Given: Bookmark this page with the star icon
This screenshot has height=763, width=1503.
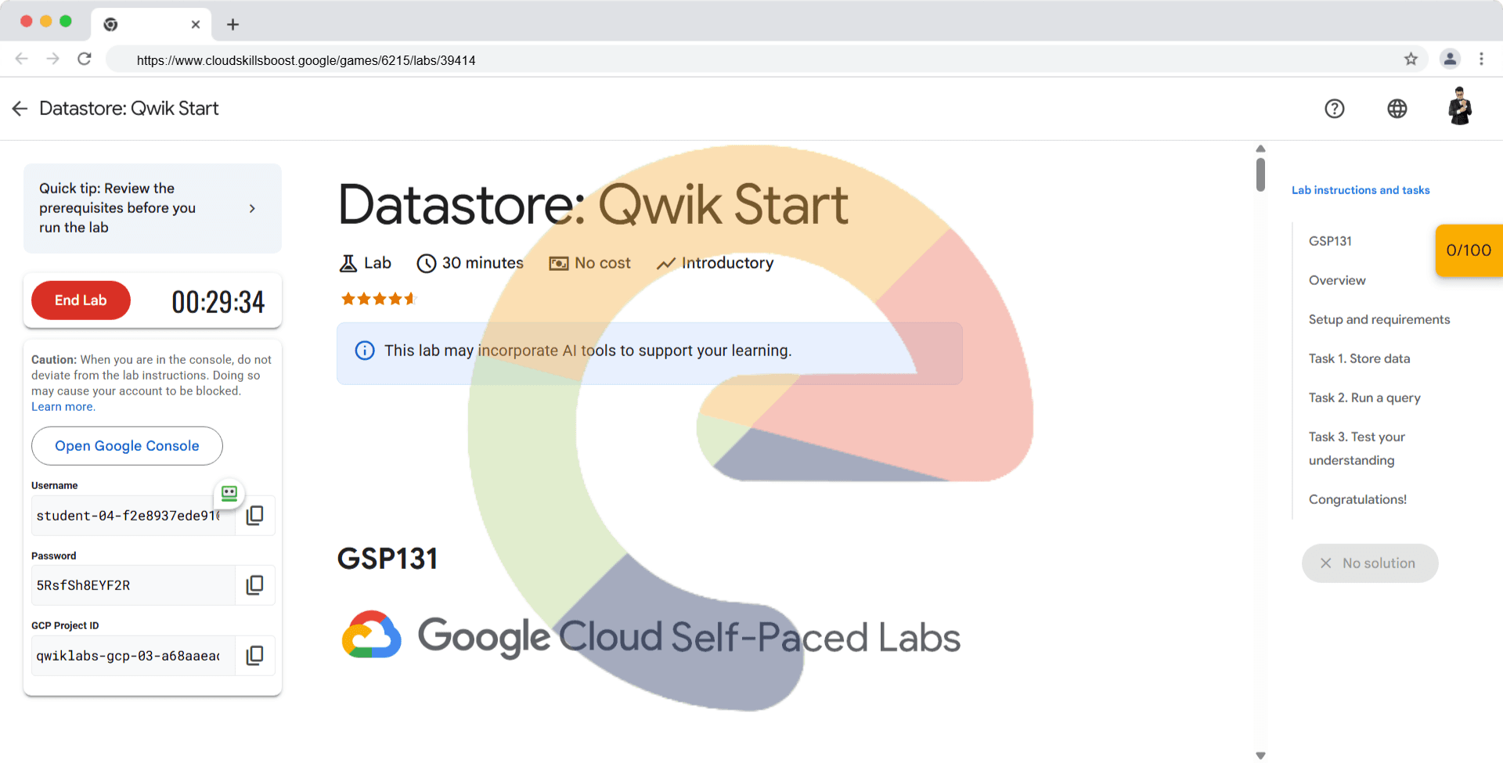Looking at the screenshot, I should coord(1411,59).
